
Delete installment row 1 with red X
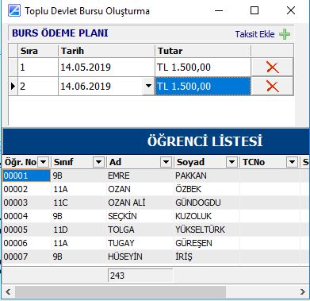click(x=273, y=68)
